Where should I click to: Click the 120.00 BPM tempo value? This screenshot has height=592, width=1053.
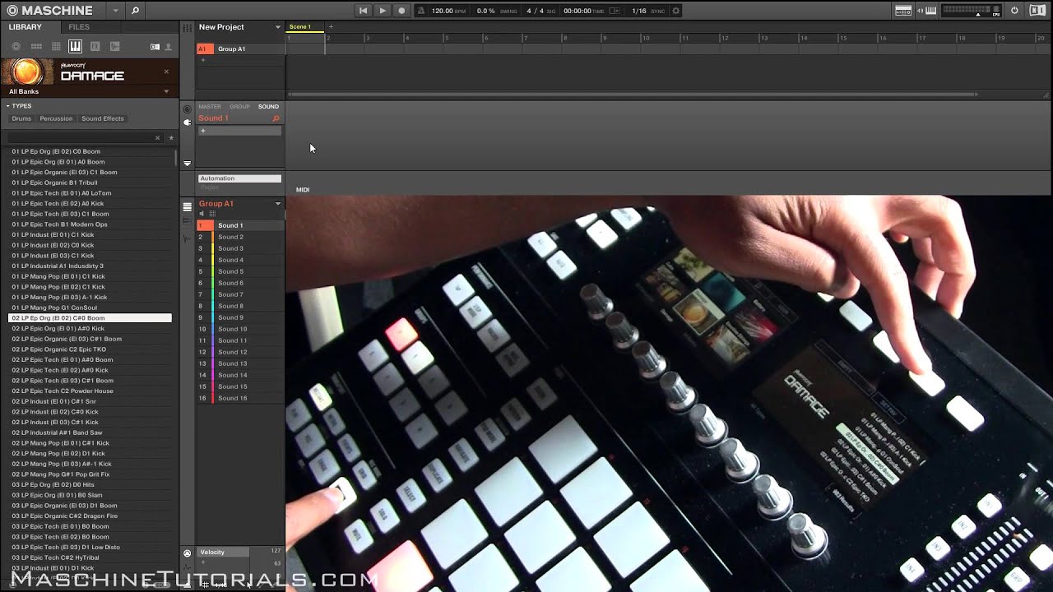(x=443, y=11)
